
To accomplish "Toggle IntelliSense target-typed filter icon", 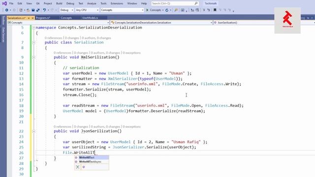I will 78,167.
